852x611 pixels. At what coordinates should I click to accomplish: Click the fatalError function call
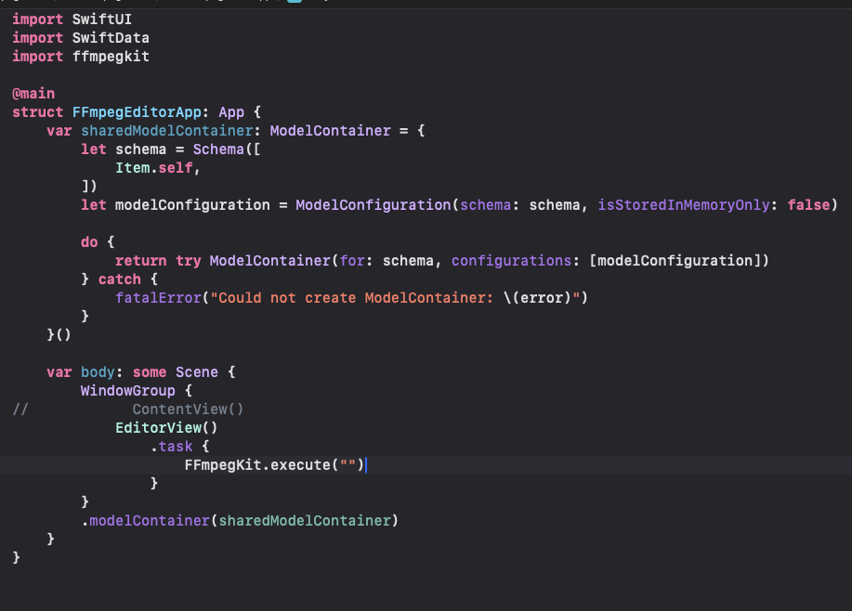(x=158, y=298)
